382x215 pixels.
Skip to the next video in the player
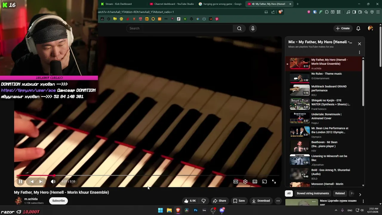click(41, 182)
